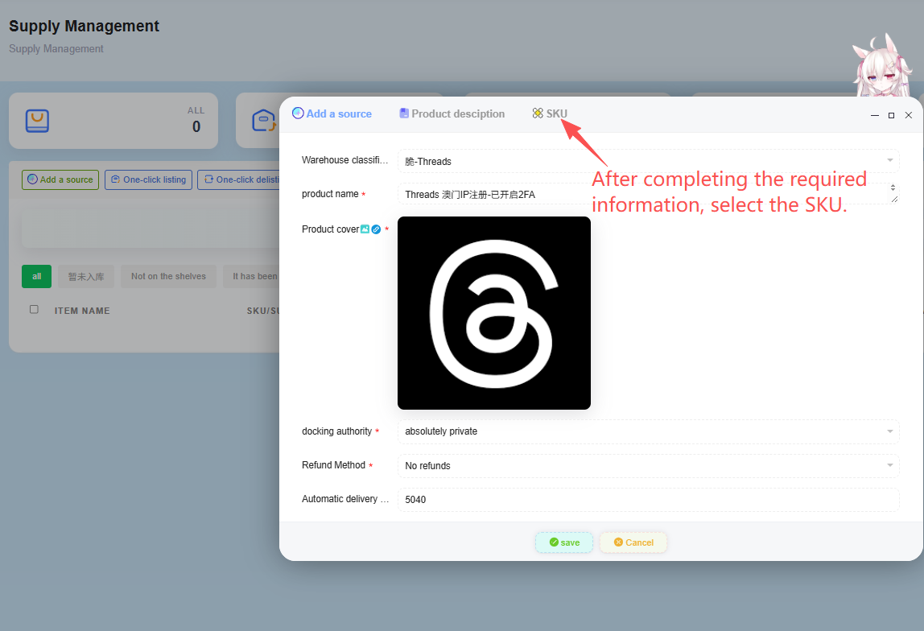Click the shopping bag icon in ALL card
Image resolution: width=924 pixels, height=631 pixels.
tap(37, 121)
